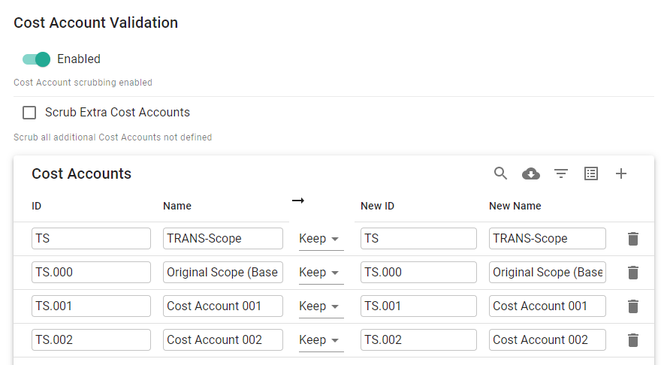The width and height of the screenshot is (661, 365).
Task: Toggle the Enabled switch off
Action: pyautogui.click(x=36, y=59)
